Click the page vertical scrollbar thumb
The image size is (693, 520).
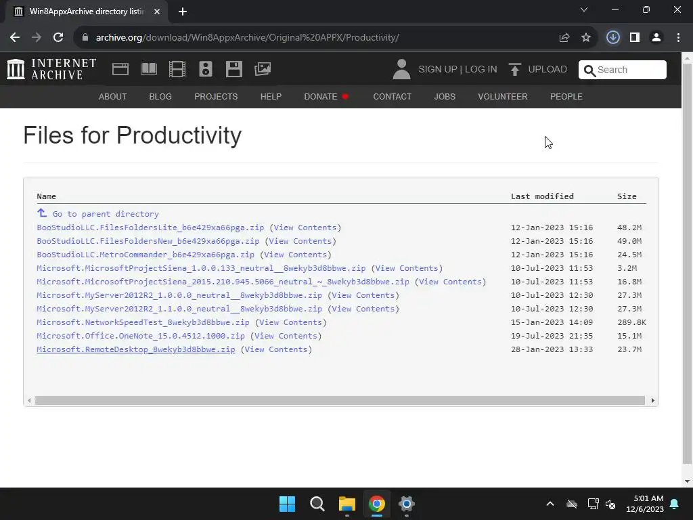coord(687,263)
